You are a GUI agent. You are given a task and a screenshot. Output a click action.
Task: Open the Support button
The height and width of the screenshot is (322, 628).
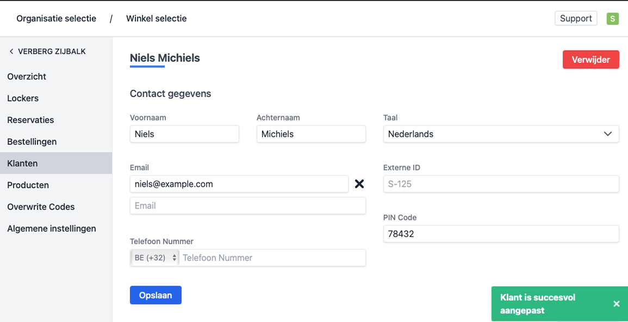(576, 18)
